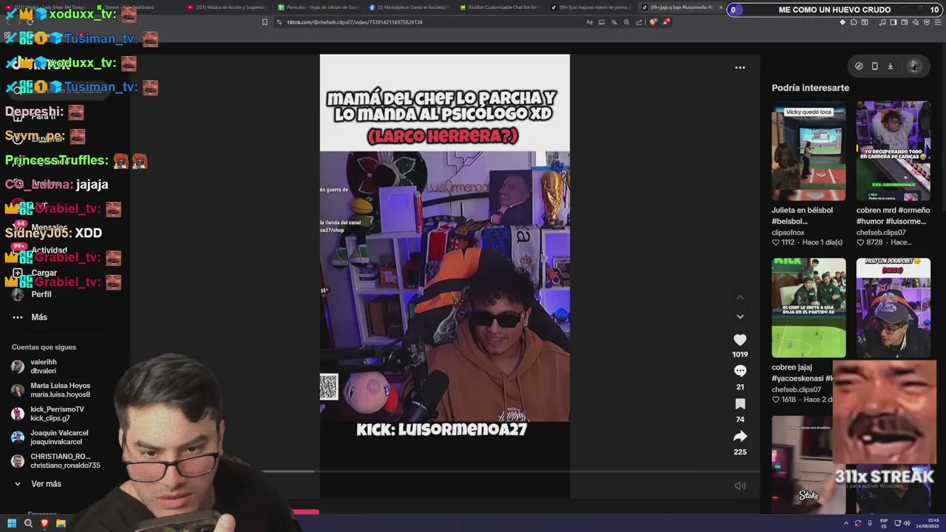Open the Brave hamburger menu
946x532 pixels.
(x=938, y=22)
